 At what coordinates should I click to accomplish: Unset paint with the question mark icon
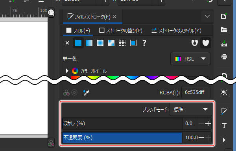[144, 43]
